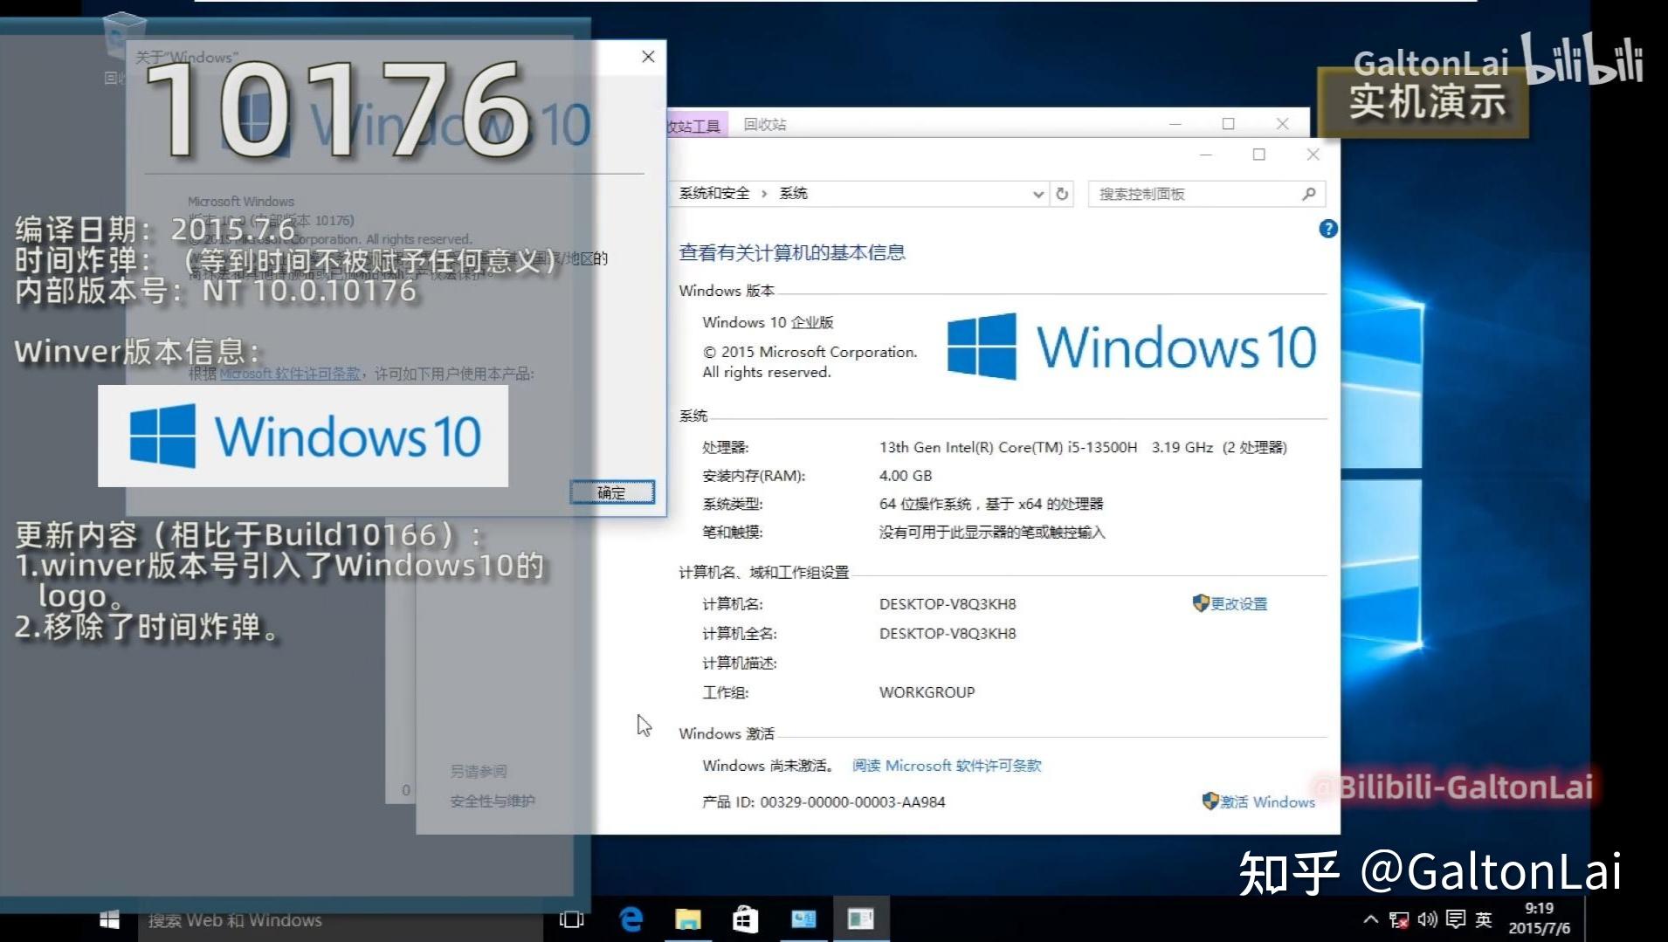Open the clock showing 9:19 2015/7/6
Image resolution: width=1668 pixels, height=942 pixels.
[x=1539, y=918]
